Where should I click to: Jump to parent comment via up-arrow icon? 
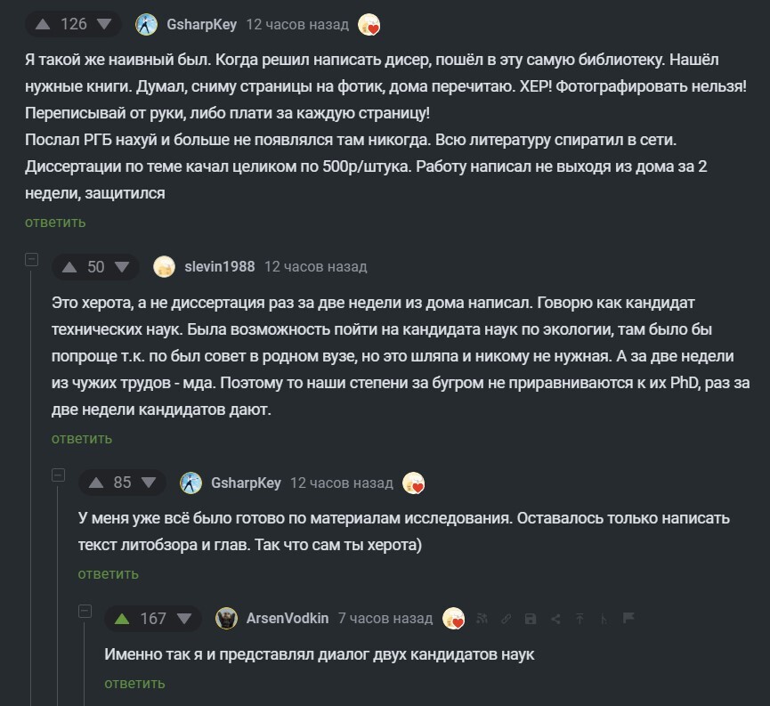click(580, 619)
